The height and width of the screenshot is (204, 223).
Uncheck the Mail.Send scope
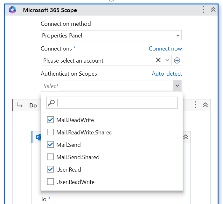pyautogui.click(x=50, y=145)
